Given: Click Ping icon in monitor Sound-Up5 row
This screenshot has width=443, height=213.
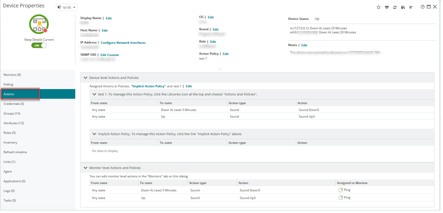Looking at the screenshot, I should point(341,198).
